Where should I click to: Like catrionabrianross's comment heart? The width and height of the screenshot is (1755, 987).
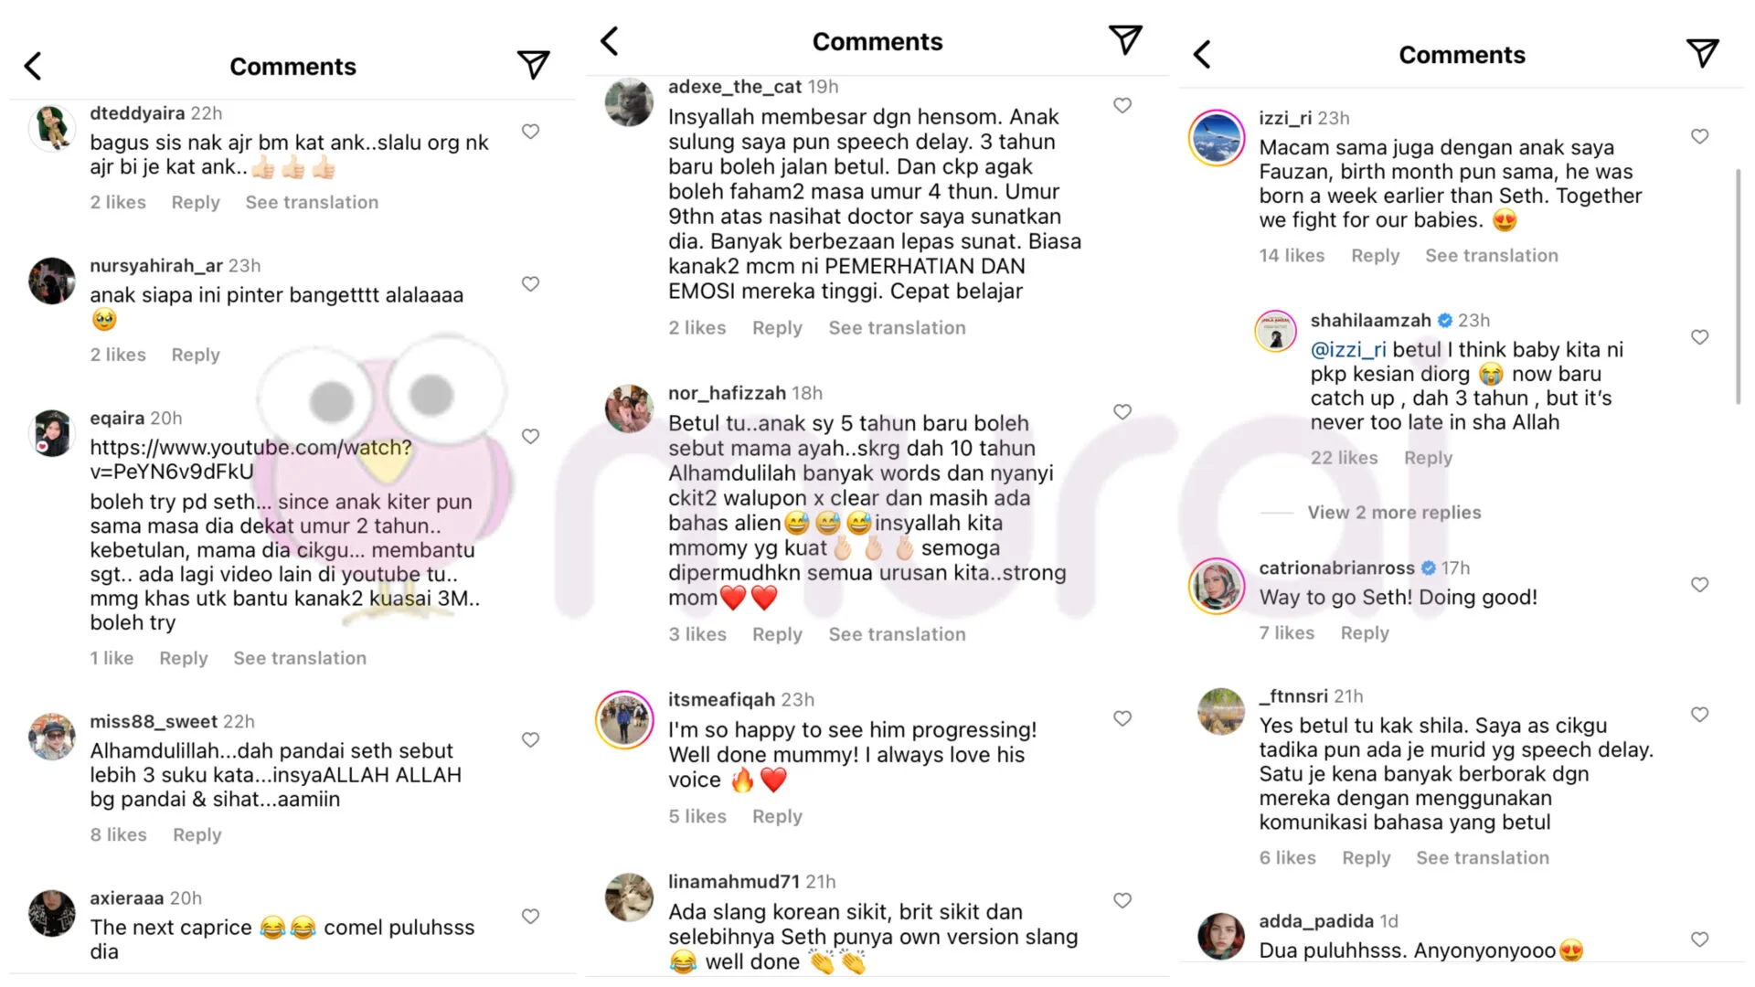(1699, 585)
